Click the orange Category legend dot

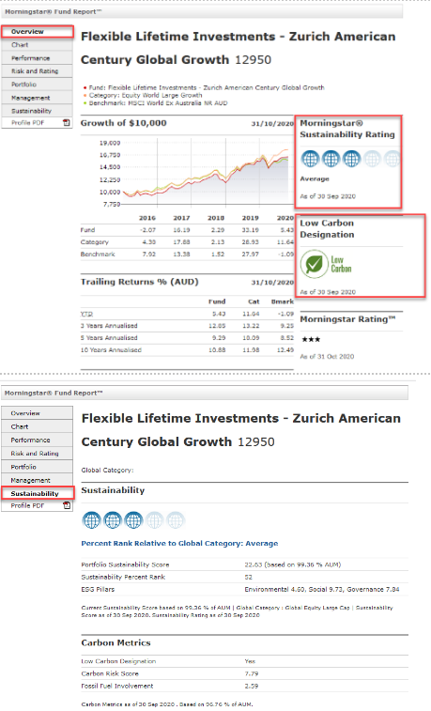pyautogui.click(x=85, y=96)
